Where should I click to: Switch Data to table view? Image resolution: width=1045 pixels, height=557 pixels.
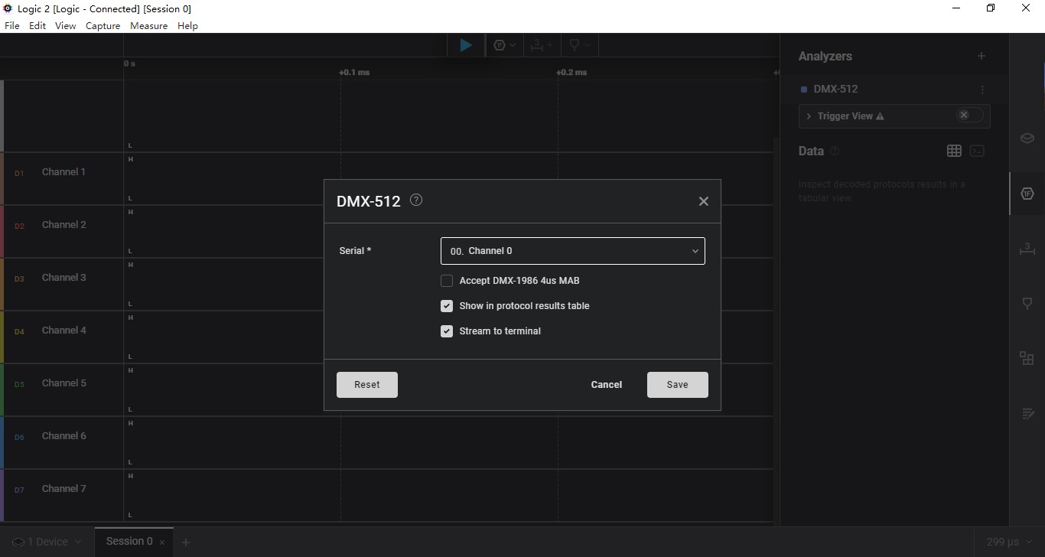coord(954,151)
